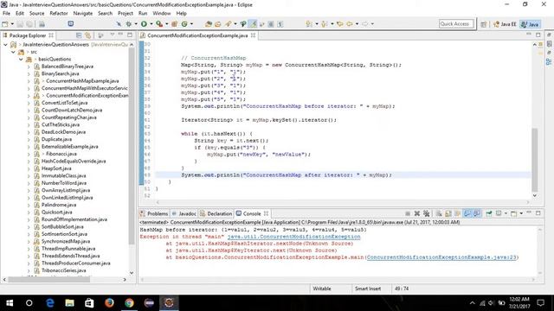Remove All Terminated Launches icon
The width and height of the screenshot is (554, 311).
(x=427, y=213)
